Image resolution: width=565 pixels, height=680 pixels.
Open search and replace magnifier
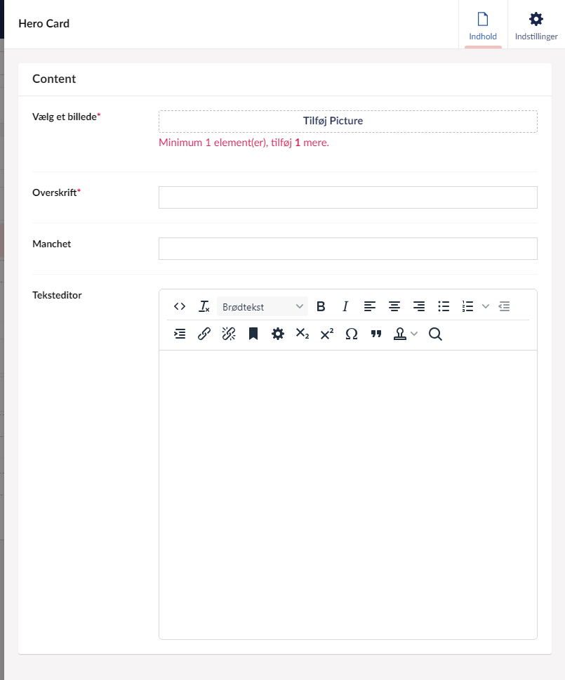435,334
